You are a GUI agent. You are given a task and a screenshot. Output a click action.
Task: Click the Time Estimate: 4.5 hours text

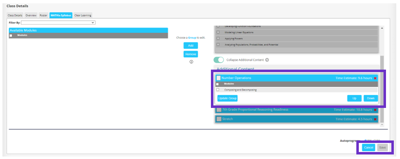tap(353, 119)
